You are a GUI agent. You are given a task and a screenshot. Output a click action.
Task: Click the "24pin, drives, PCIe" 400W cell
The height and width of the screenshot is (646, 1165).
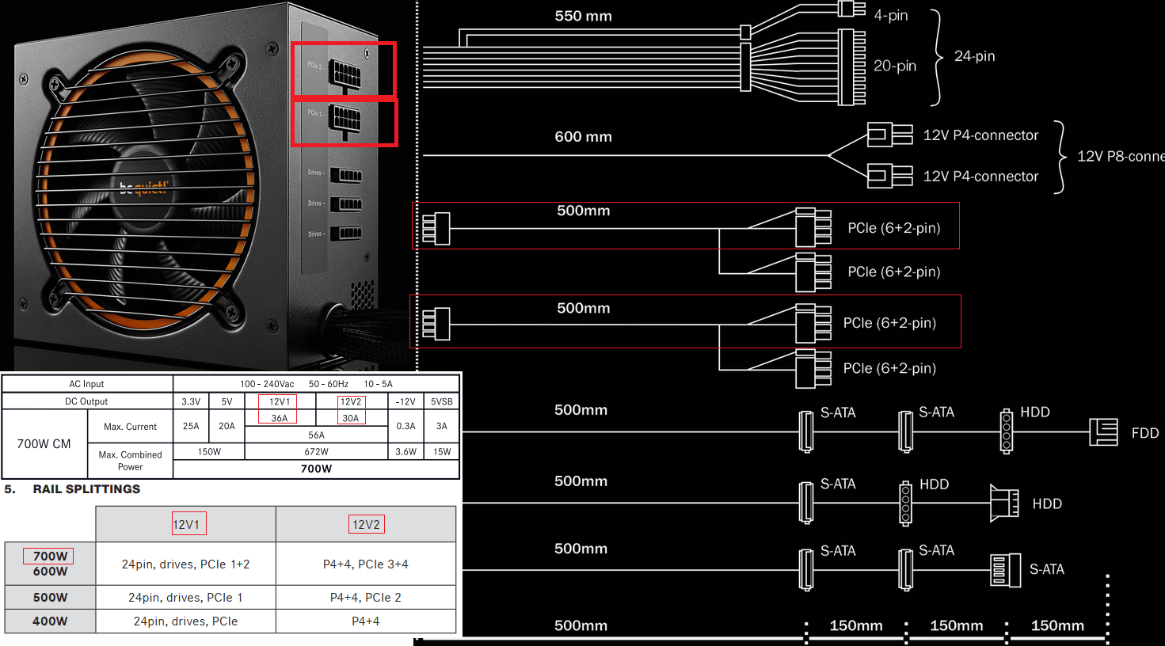(185, 621)
